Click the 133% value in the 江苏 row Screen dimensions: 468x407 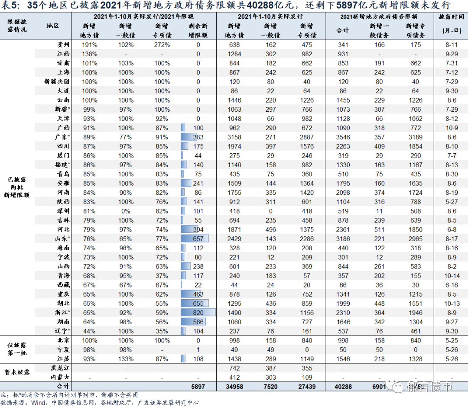[x=126, y=359]
